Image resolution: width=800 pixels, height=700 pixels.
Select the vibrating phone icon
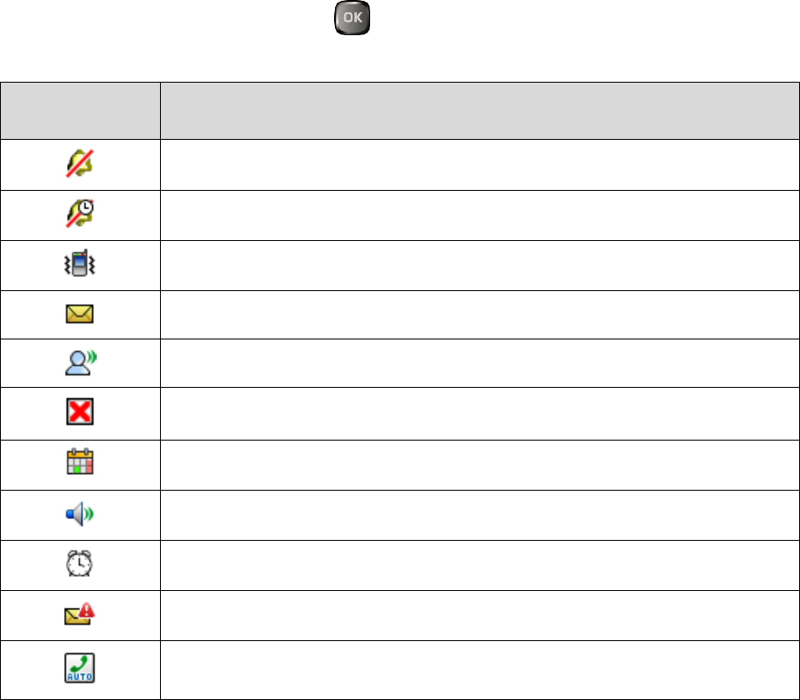80,265
